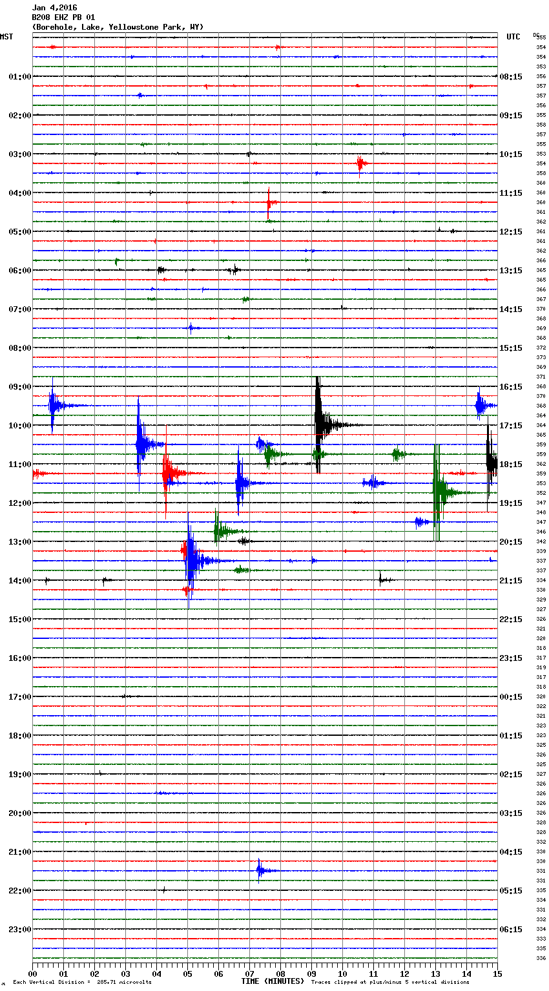The width and height of the screenshot is (549, 991).
Task: Click the bottom axis minute tick '00'
Action: [x=32, y=974]
